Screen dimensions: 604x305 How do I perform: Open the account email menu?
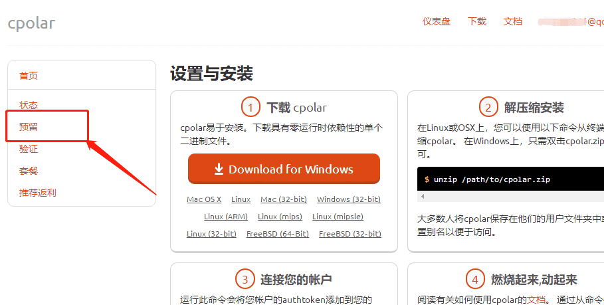coord(571,22)
